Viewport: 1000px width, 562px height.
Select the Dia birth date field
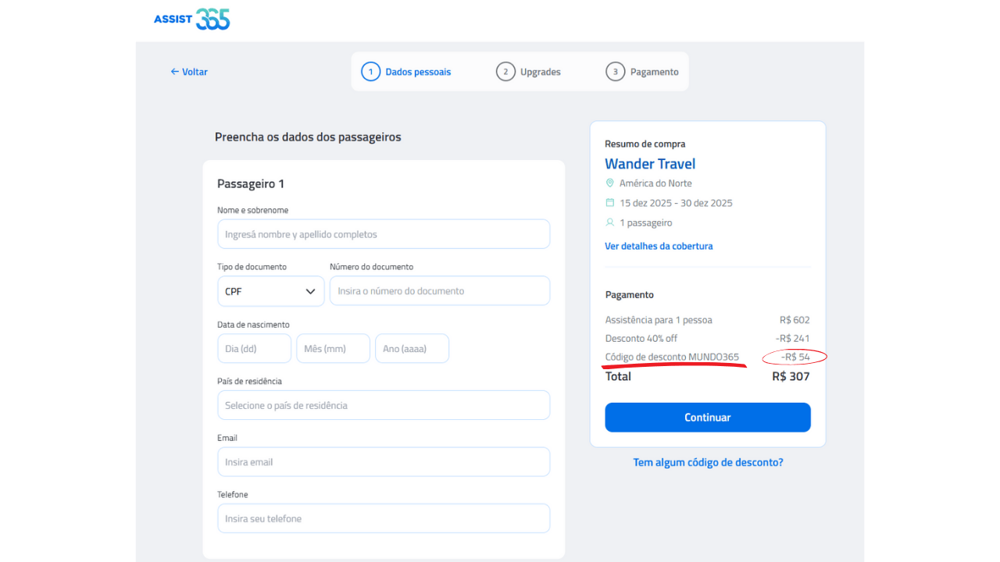pyautogui.click(x=254, y=349)
